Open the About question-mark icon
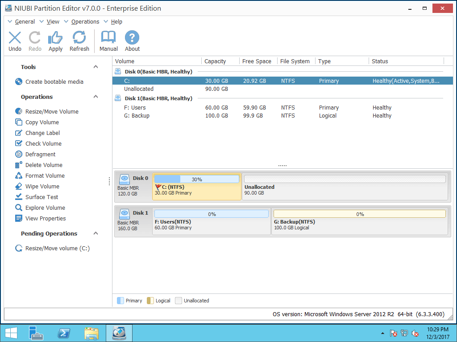Image resolution: width=457 pixels, height=342 pixels. tap(132, 37)
